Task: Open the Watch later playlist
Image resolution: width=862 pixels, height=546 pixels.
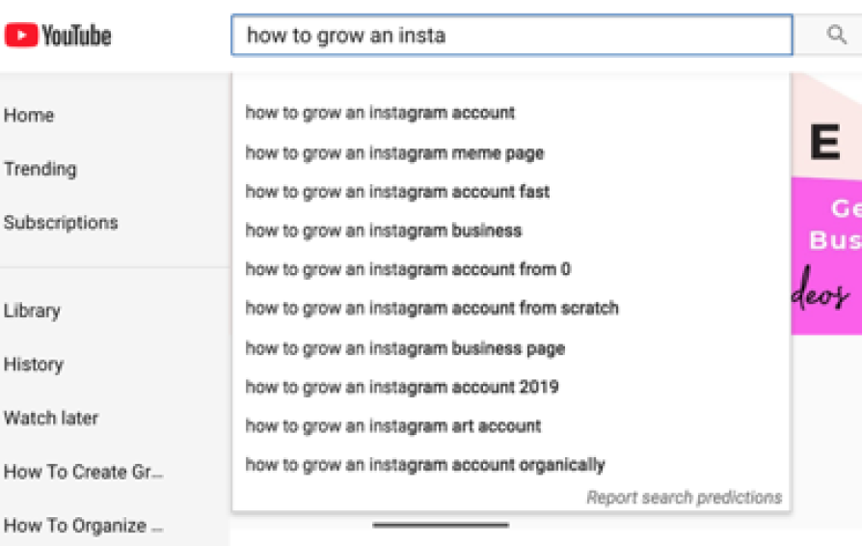Action: point(51,419)
